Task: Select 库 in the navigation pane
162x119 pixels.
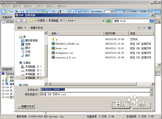Action: tap(22, 37)
